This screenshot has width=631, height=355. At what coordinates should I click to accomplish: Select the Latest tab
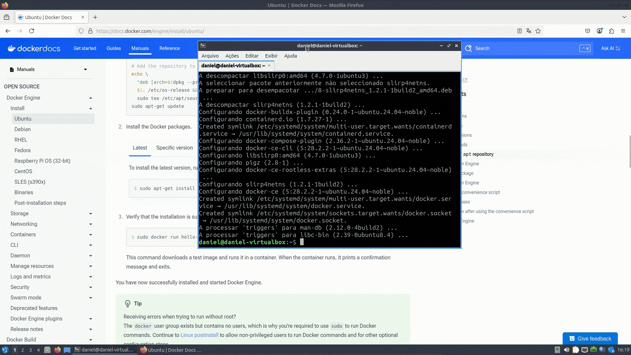pos(140,148)
